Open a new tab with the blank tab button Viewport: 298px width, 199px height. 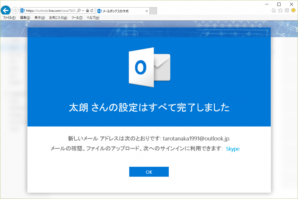pyautogui.click(x=153, y=11)
